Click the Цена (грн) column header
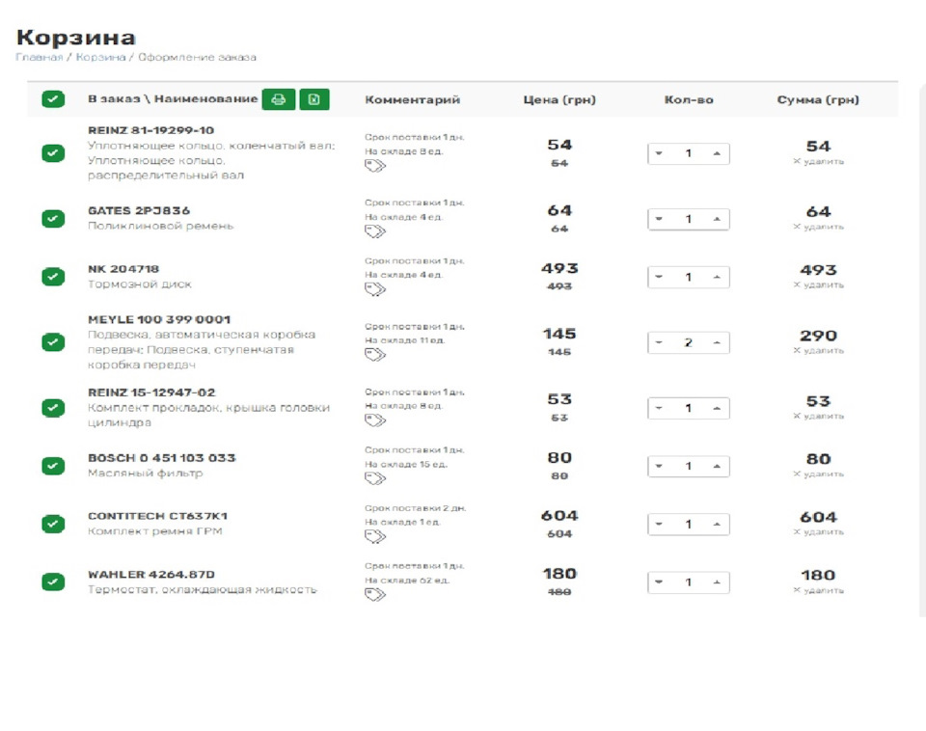The image size is (926, 731). point(559,99)
